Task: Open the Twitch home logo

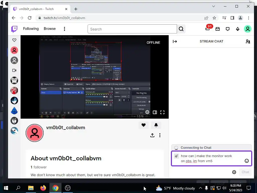Action: pyautogui.click(x=14, y=29)
